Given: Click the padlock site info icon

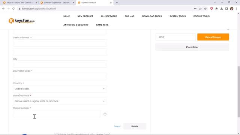Looking at the screenshot, I should click(x=19, y=9).
